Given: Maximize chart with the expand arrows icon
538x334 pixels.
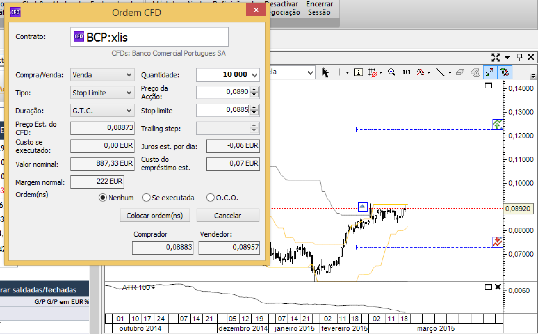Looking at the screenshot, I should 495,57.
